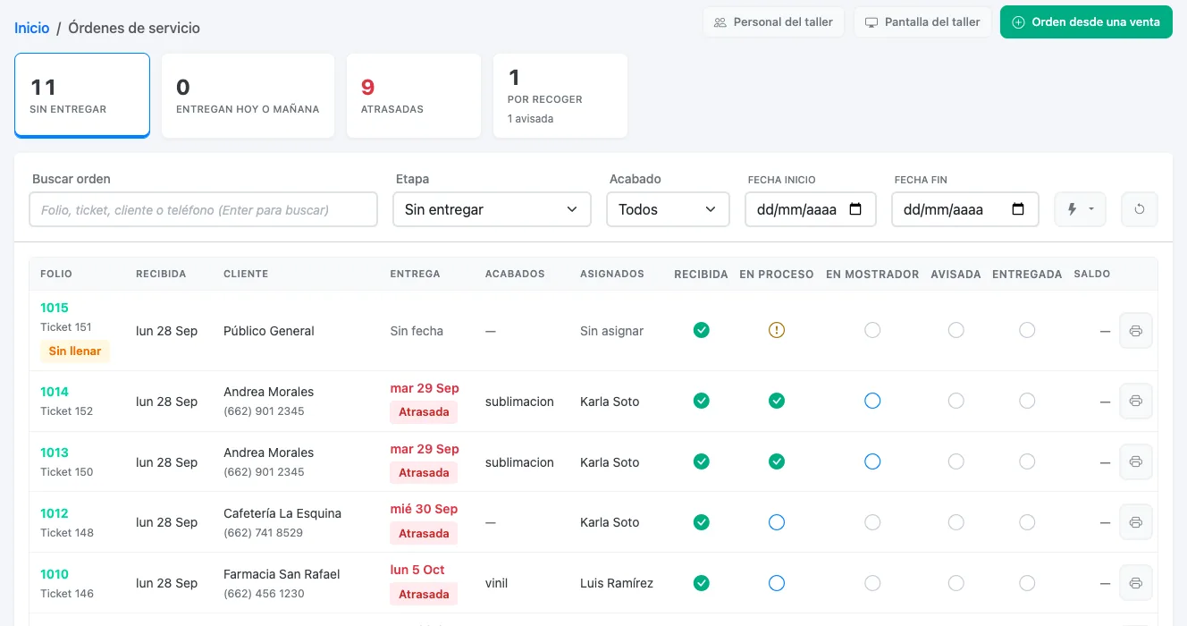Toggle En mostrador circle for order 1015
The image size is (1187, 626).
(872, 330)
